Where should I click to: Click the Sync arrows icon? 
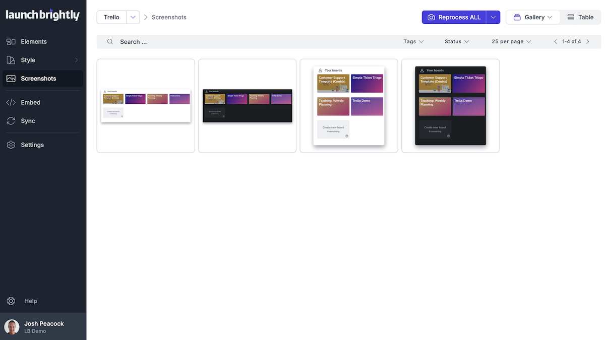pos(11,121)
